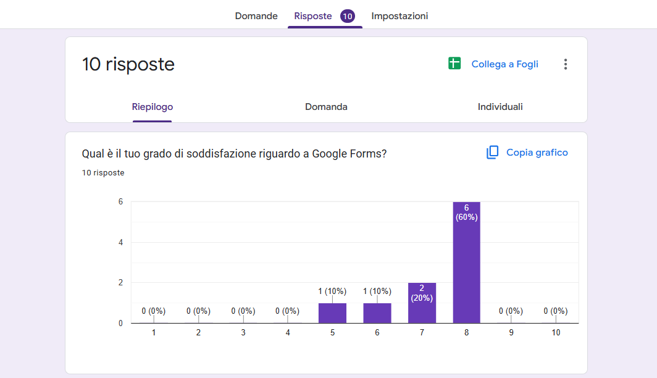657x378 pixels.
Task: Click the chart axis label 10
Action: 556,332
